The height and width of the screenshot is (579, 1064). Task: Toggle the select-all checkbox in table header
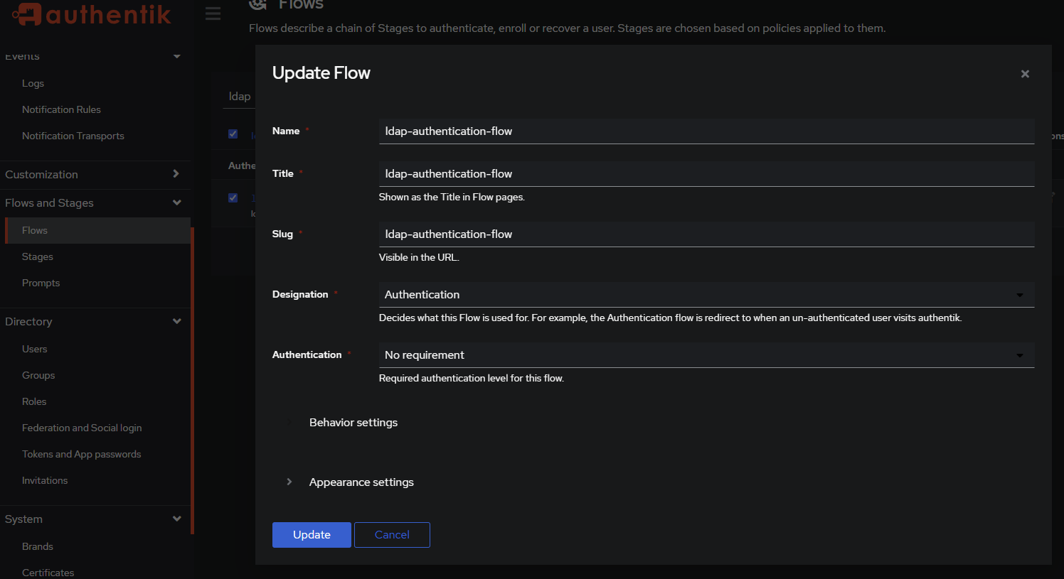point(233,134)
